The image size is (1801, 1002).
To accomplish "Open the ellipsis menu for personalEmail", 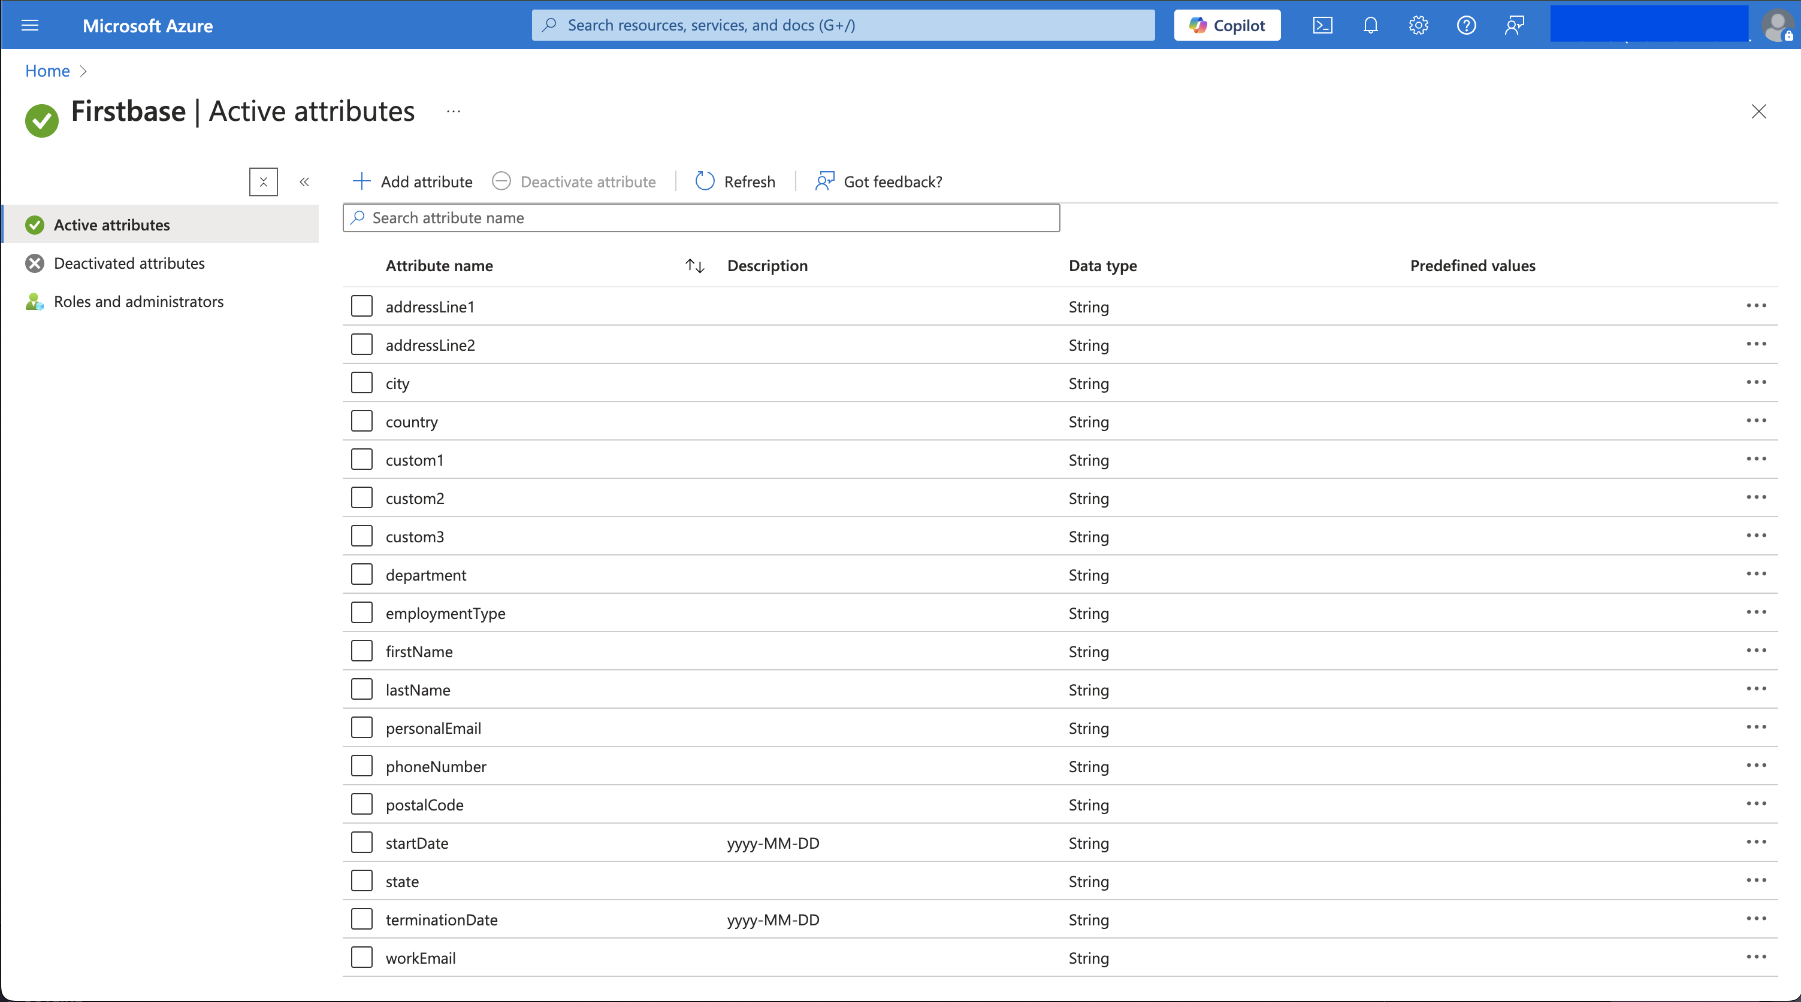I will [1756, 727].
